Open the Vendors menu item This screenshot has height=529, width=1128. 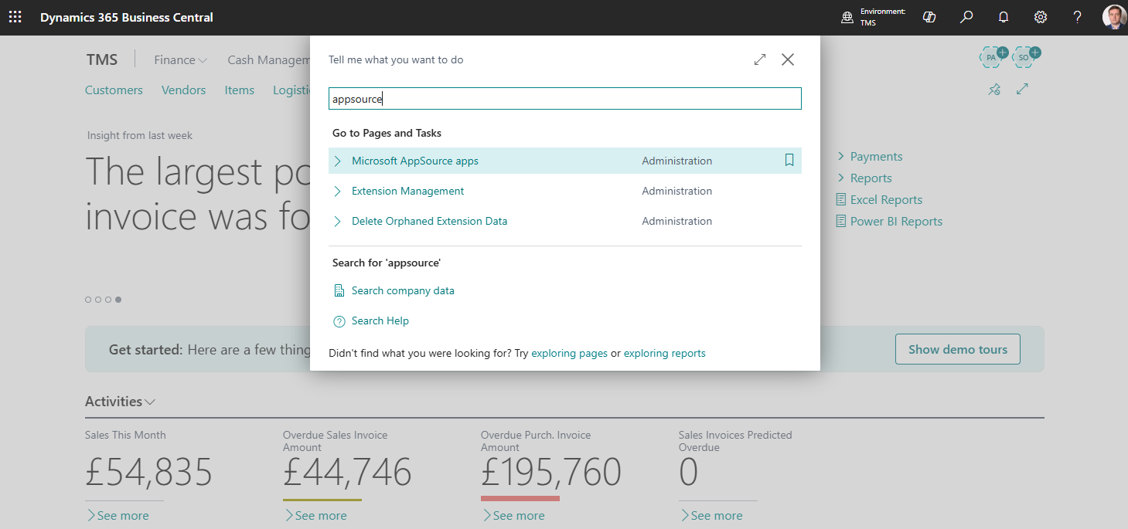pos(183,90)
